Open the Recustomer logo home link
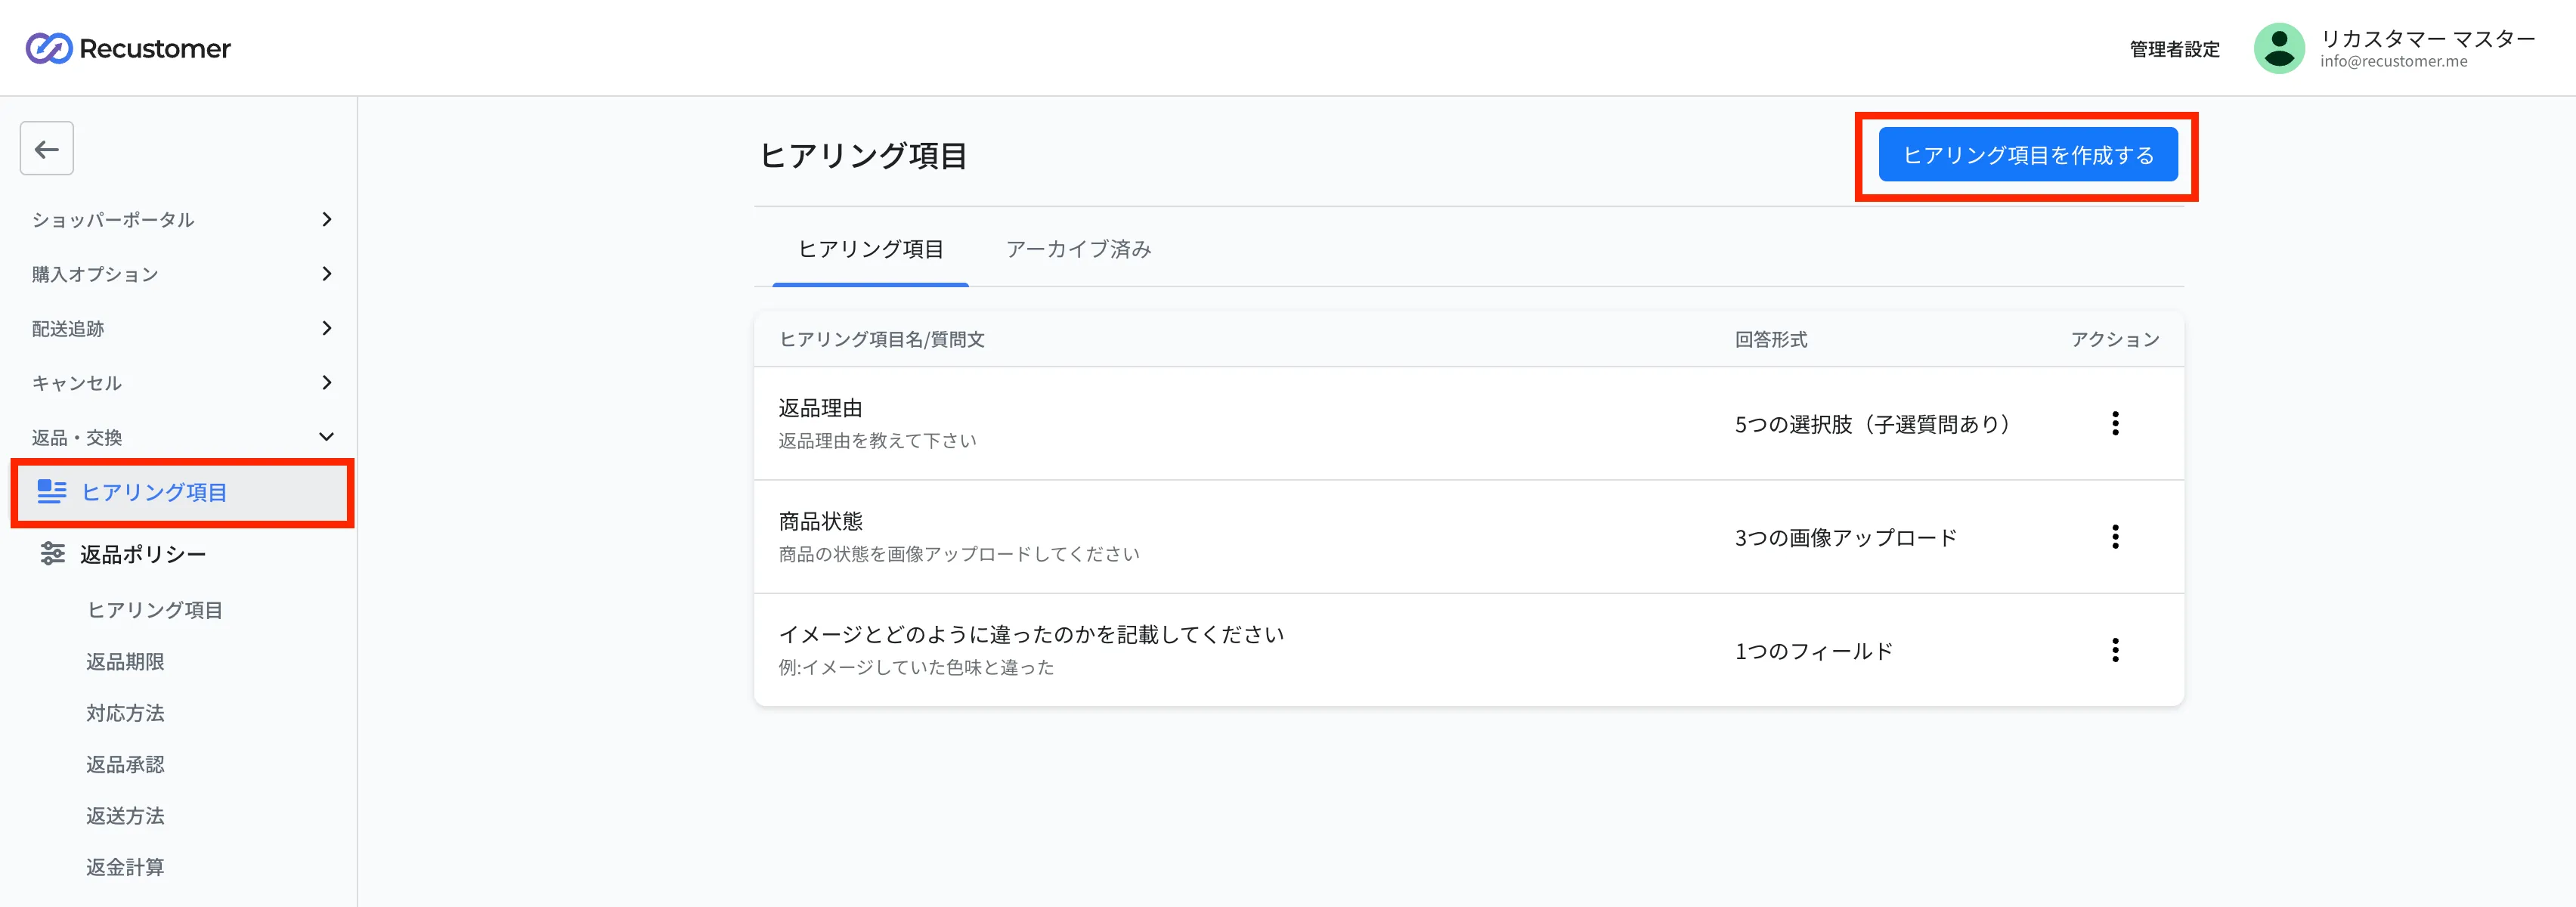2576x907 pixels. tap(128, 48)
